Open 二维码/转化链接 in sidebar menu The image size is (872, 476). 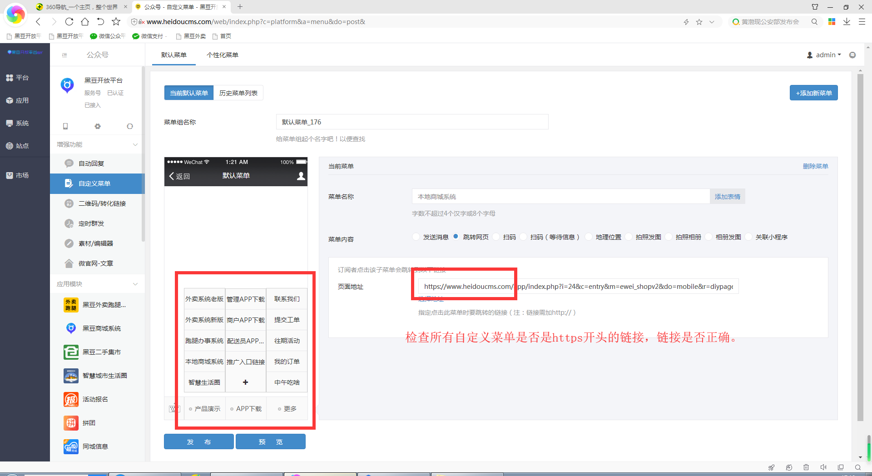tap(97, 203)
